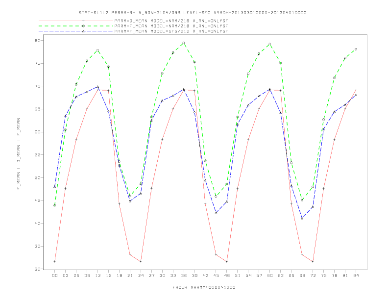Click the green circle marker at hour 60
This screenshot has width=388, height=300.
pos(270,44)
